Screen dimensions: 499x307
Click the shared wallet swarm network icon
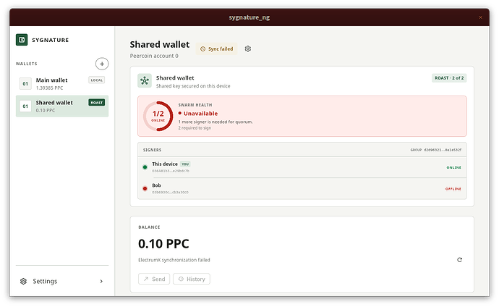point(145,80)
